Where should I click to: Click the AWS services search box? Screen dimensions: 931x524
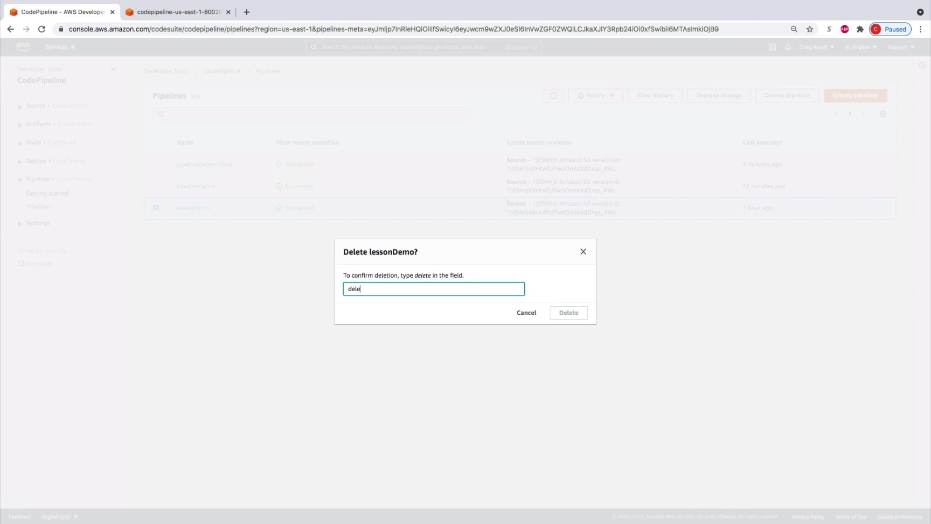tap(424, 47)
